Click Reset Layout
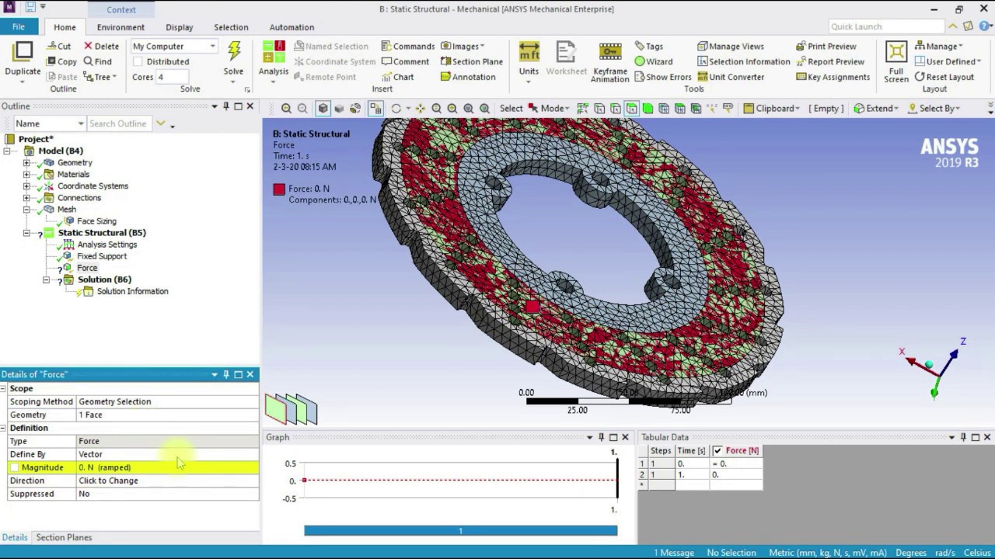The image size is (995, 559). coord(944,77)
